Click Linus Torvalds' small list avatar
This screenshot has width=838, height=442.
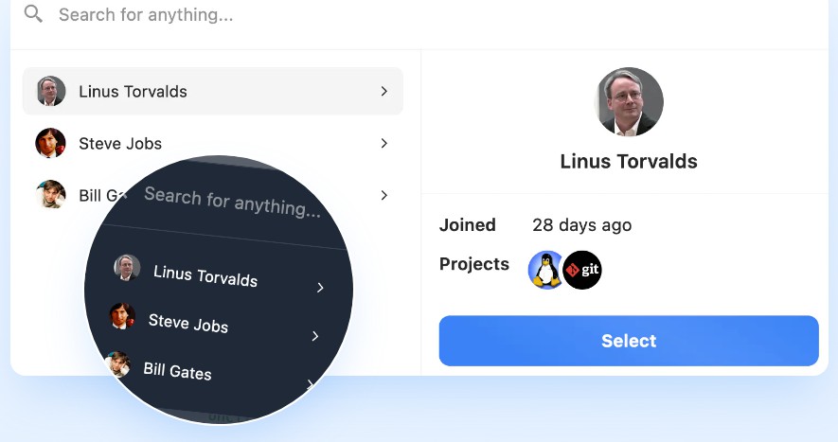(50, 92)
